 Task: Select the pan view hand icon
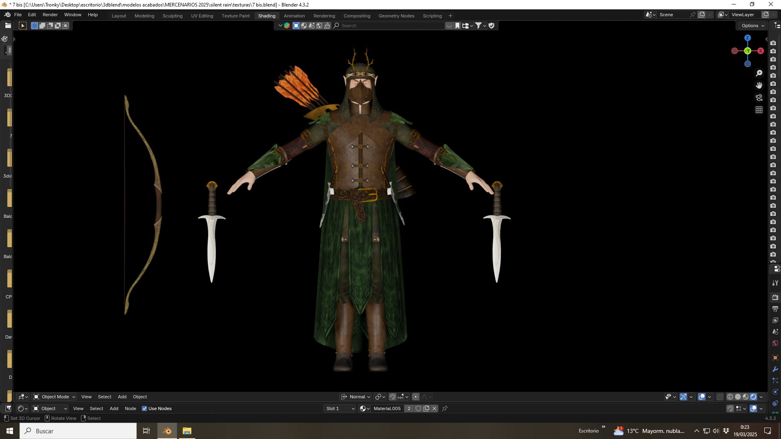pyautogui.click(x=759, y=85)
